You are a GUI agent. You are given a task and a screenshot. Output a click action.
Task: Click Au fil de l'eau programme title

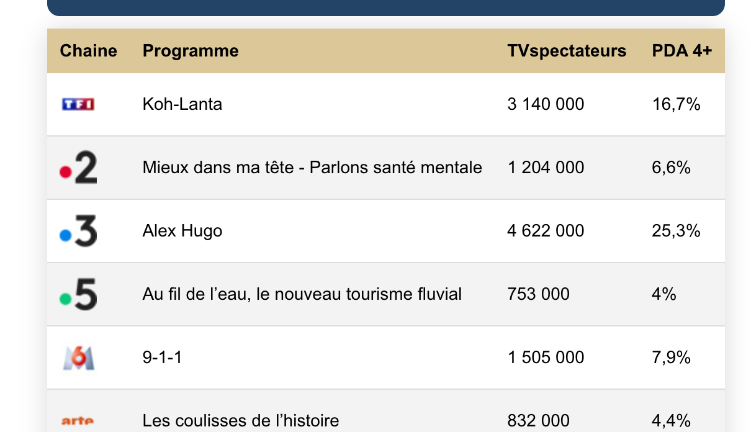302,294
